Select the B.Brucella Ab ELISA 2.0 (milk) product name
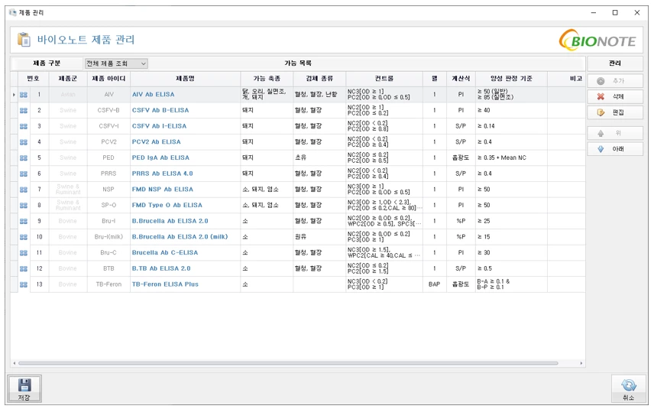 point(180,238)
